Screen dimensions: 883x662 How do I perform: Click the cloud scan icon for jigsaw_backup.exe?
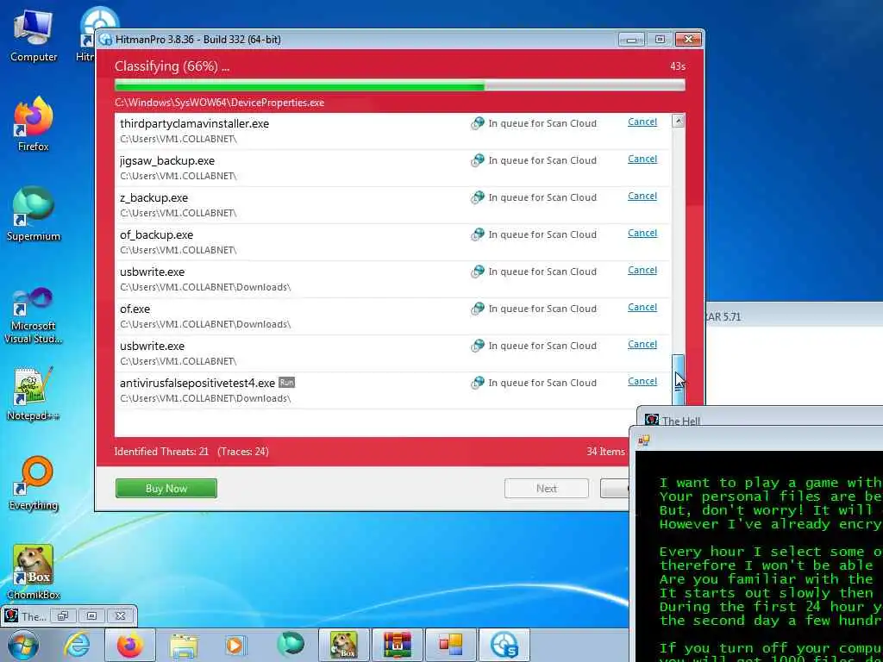478,160
